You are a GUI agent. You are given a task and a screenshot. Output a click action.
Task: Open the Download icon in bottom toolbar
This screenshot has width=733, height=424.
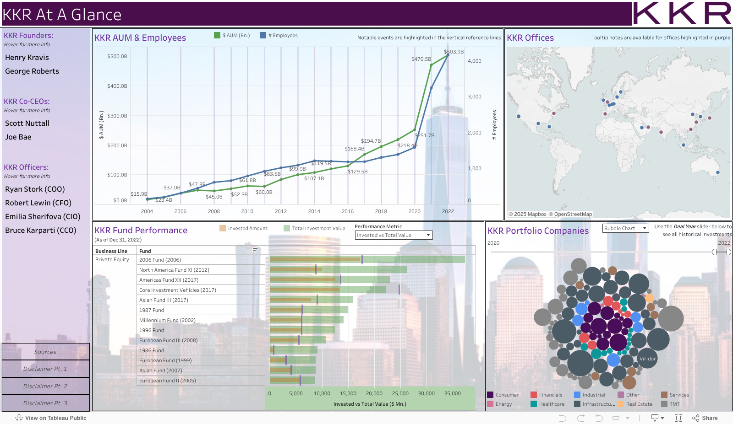pyautogui.click(x=655, y=418)
